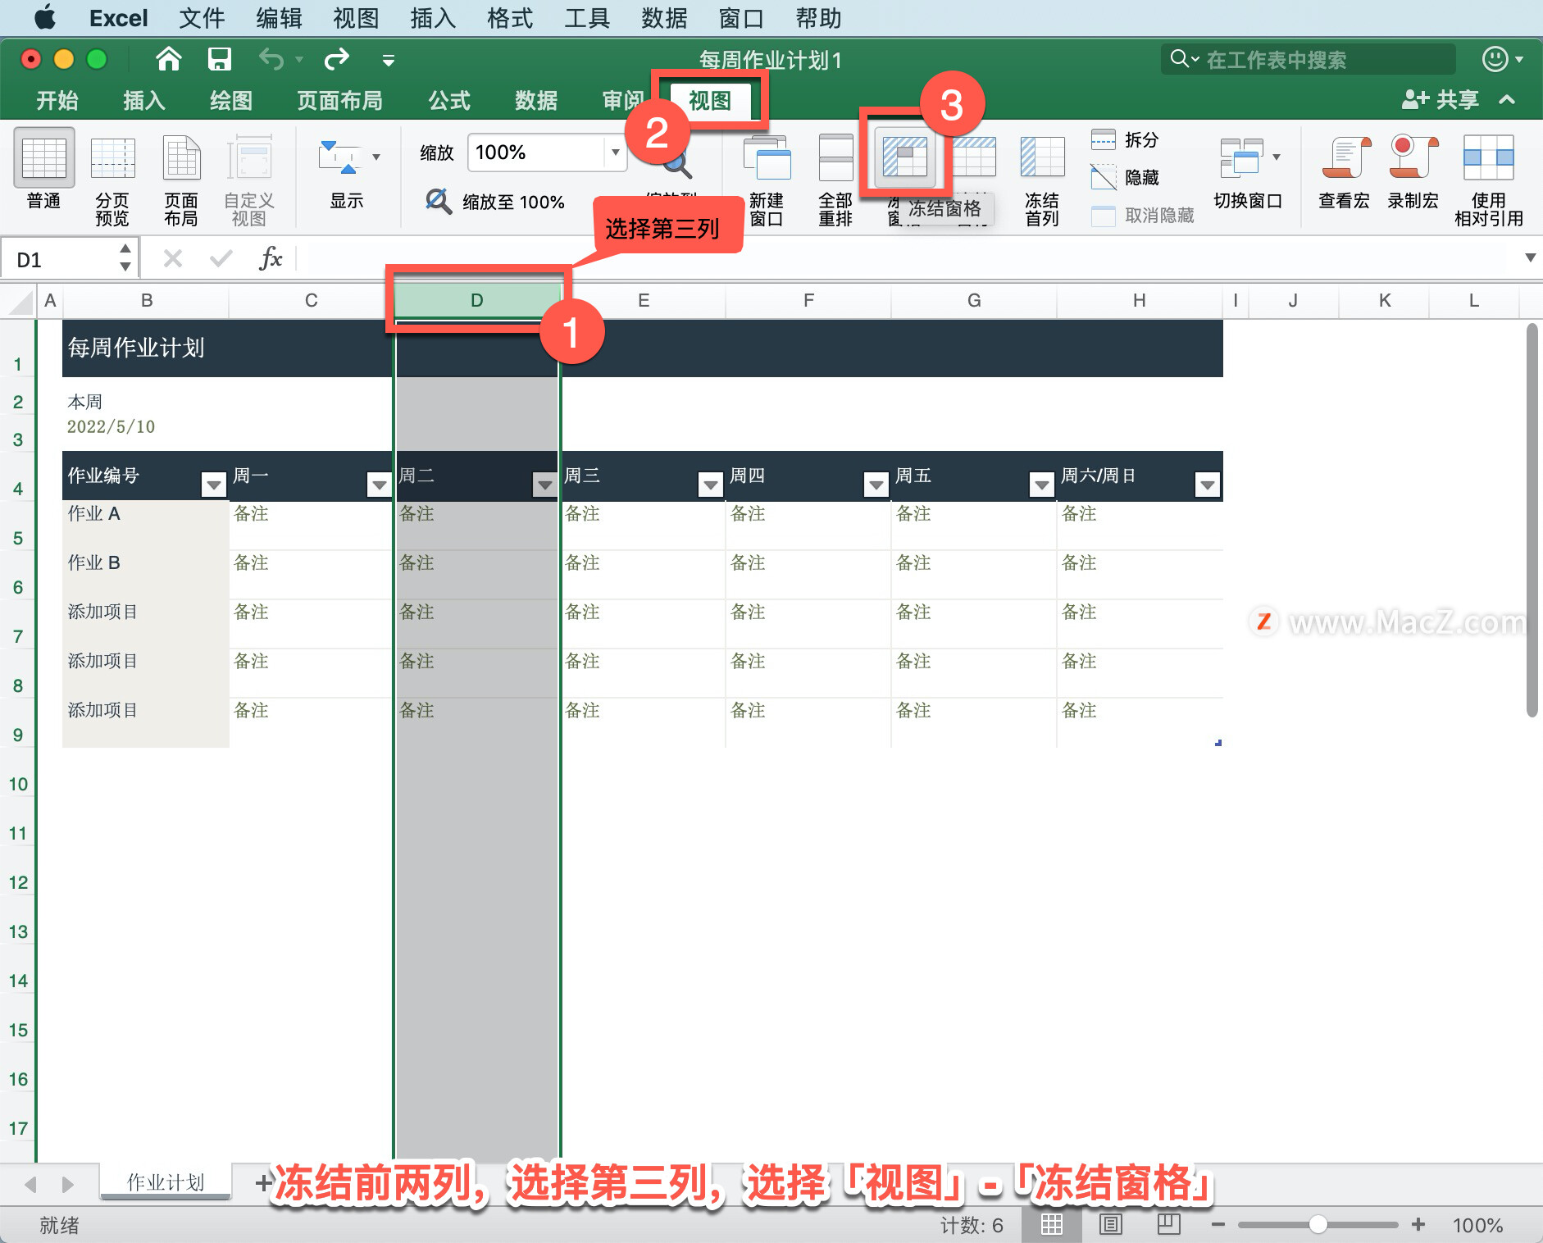
Task: Open the Home (开始) ribbon tab
Action: tap(57, 100)
